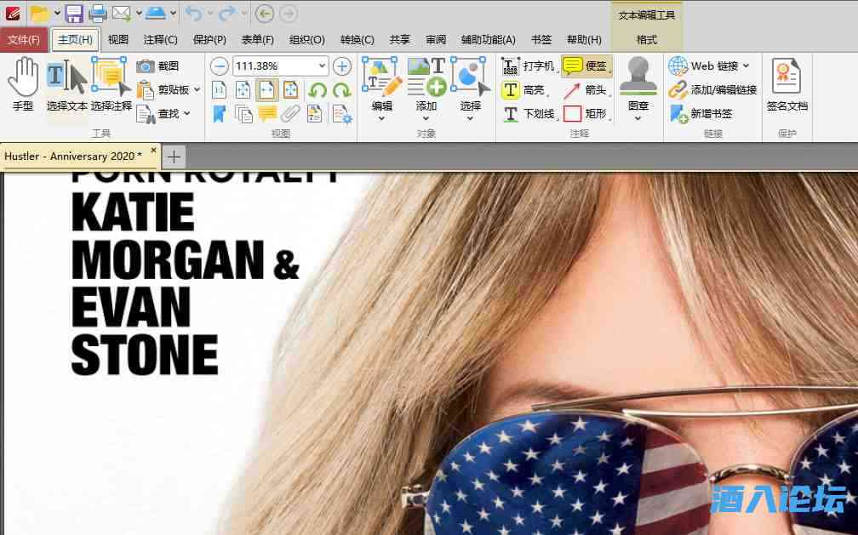
Task: Click the zoom in plus button
Action: tap(342, 66)
